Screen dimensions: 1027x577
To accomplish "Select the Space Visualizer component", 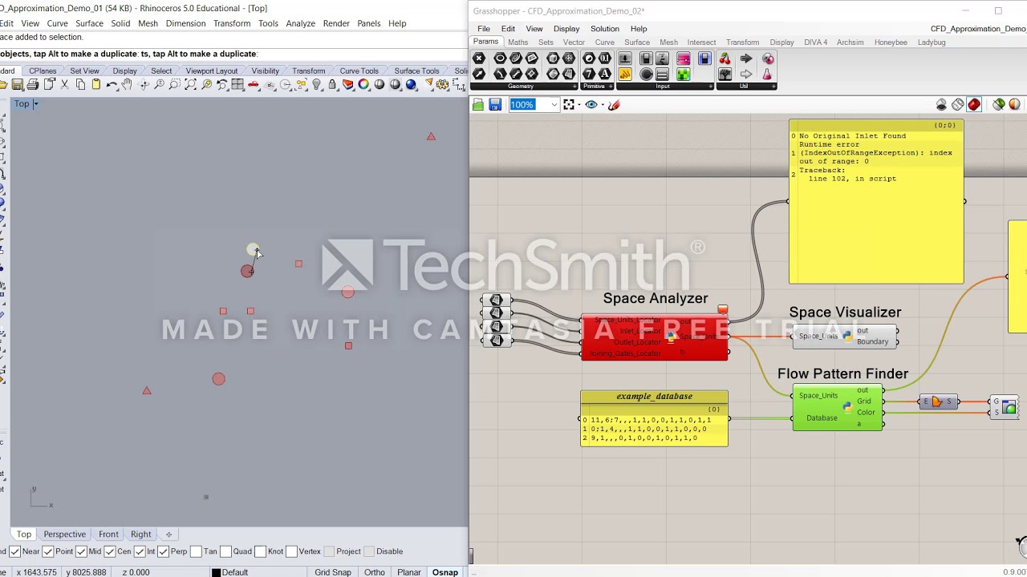I will tap(845, 337).
